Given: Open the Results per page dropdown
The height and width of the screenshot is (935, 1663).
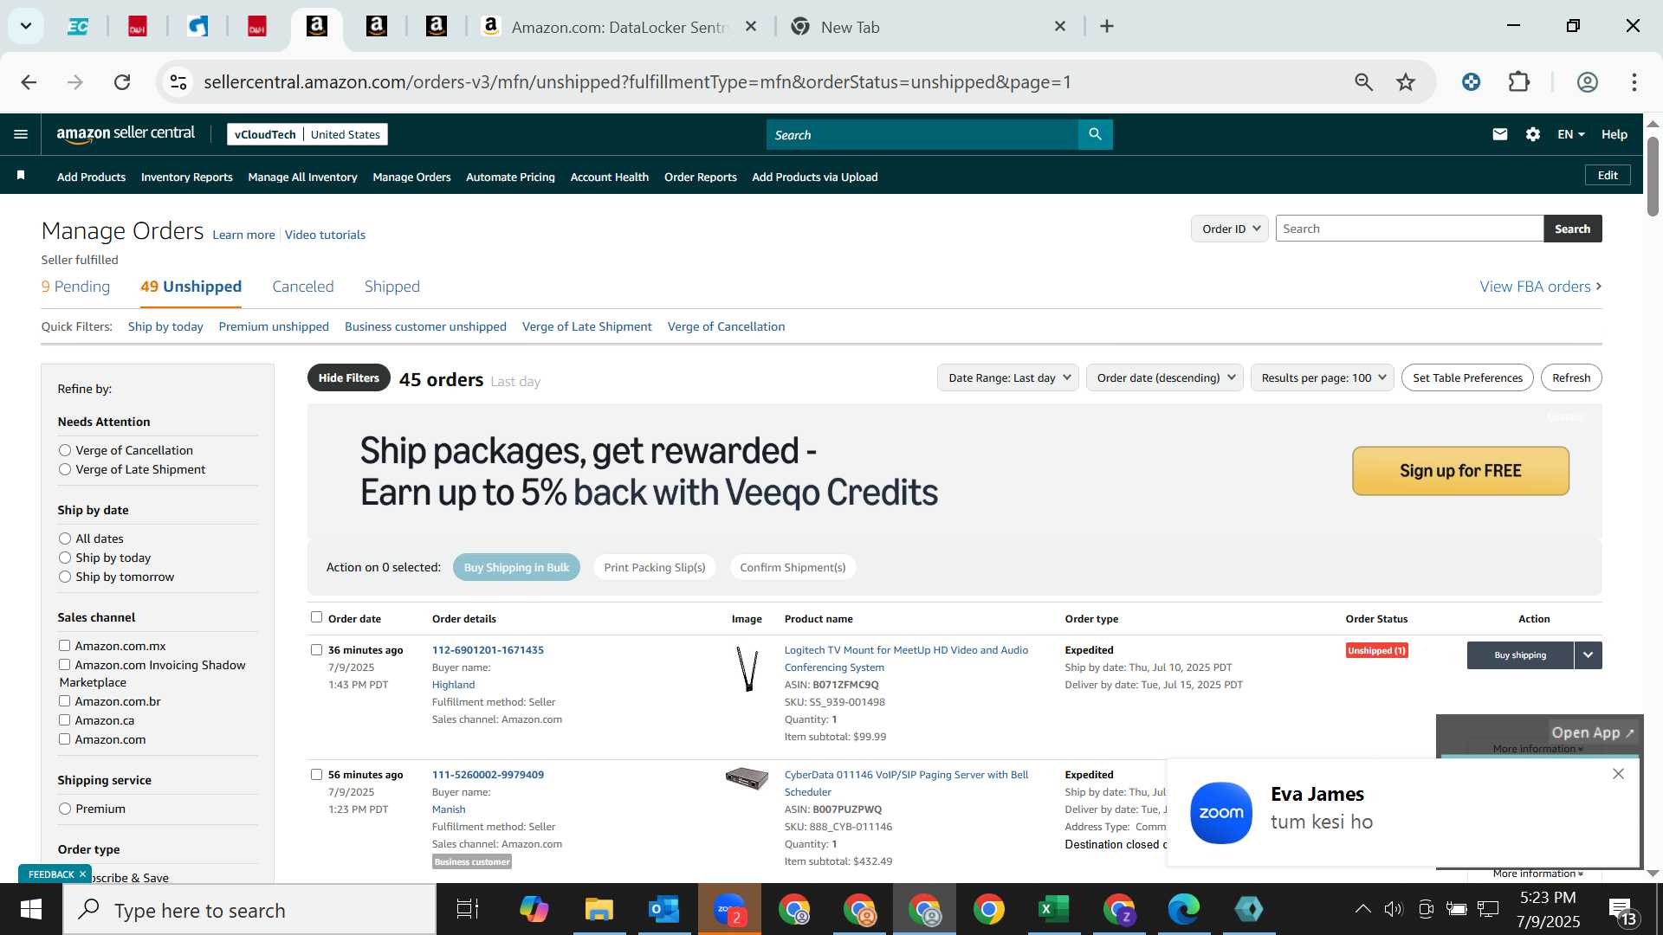Looking at the screenshot, I should 1323,377.
